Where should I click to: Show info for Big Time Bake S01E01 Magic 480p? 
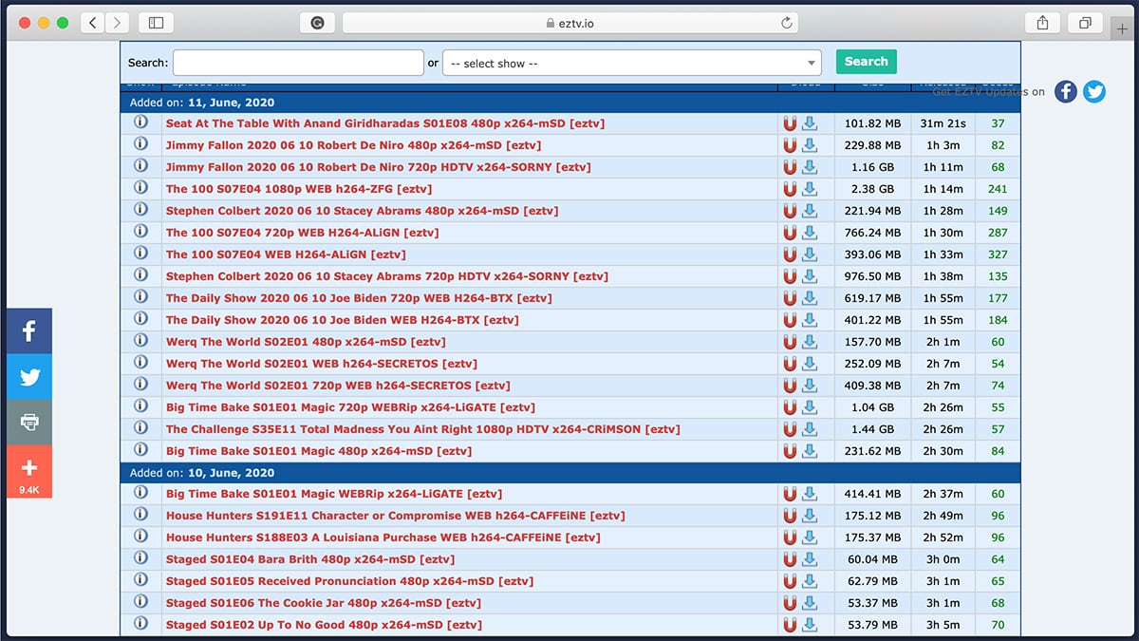click(x=140, y=450)
